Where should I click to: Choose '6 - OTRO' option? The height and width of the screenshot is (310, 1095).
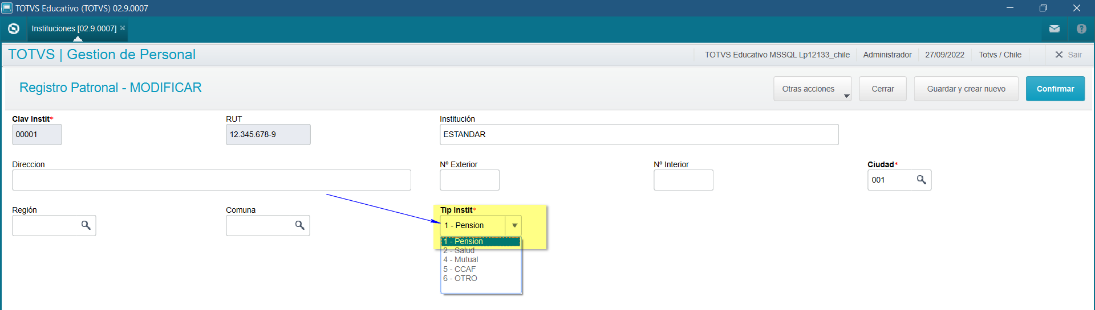pyautogui.click(x=481, y=278)
